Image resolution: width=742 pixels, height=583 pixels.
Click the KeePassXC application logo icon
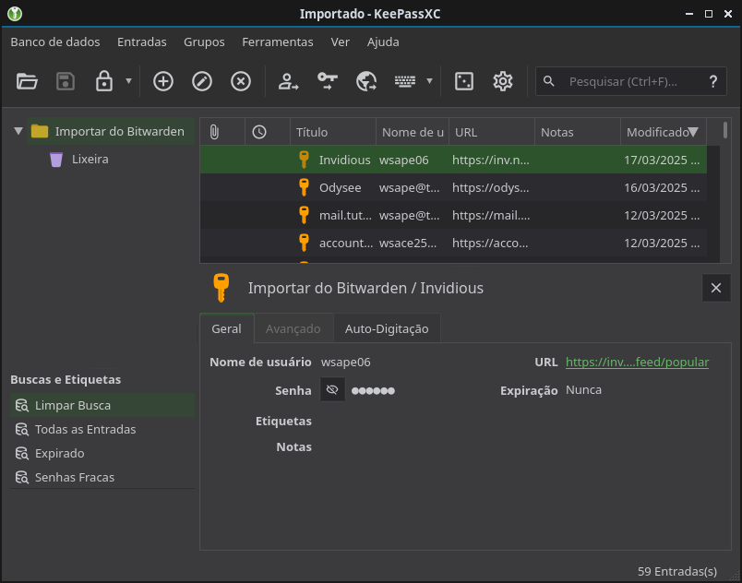pyautogui.click(x=15, y=14)
